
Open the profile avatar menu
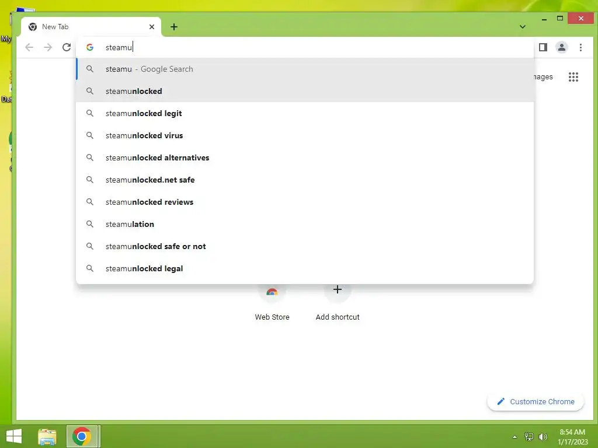pos(562,47)
